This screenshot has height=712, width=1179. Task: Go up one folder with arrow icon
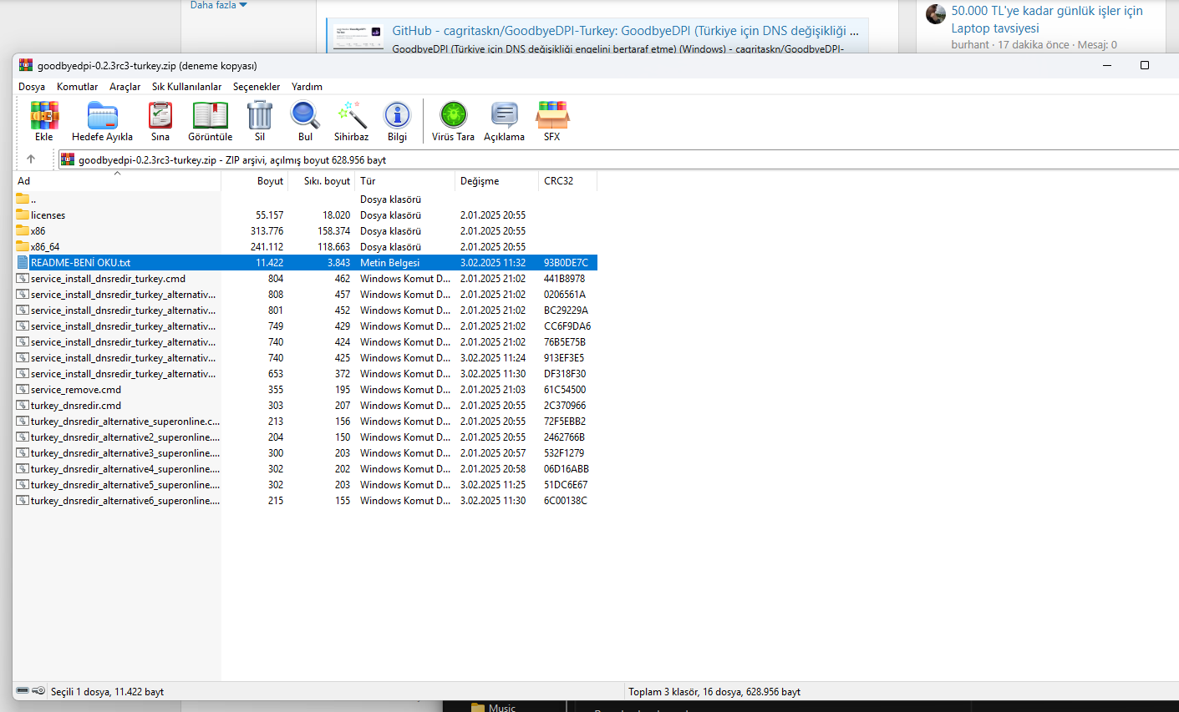pyautogui.click(x=31, y=159)
